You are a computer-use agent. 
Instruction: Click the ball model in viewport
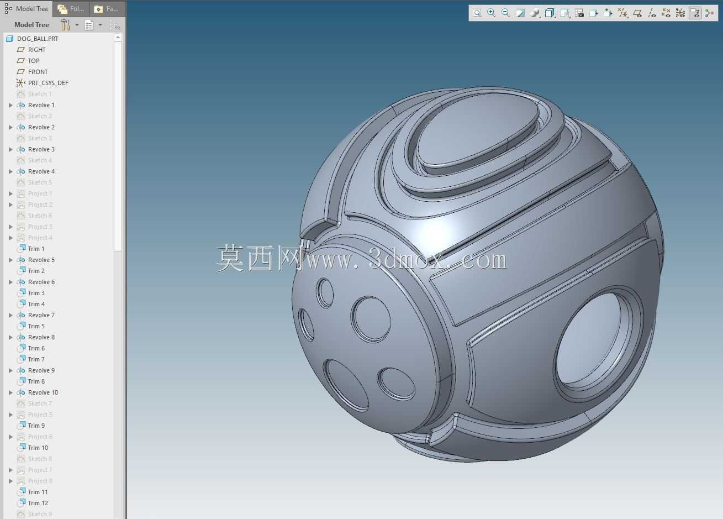pos(478,275)
